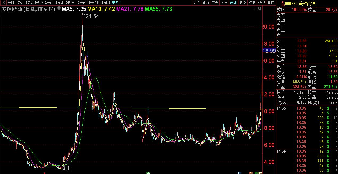This screenshot has width=338, height=174.
Task: Switch to the 2分钟 period
Action: [49, 3]
